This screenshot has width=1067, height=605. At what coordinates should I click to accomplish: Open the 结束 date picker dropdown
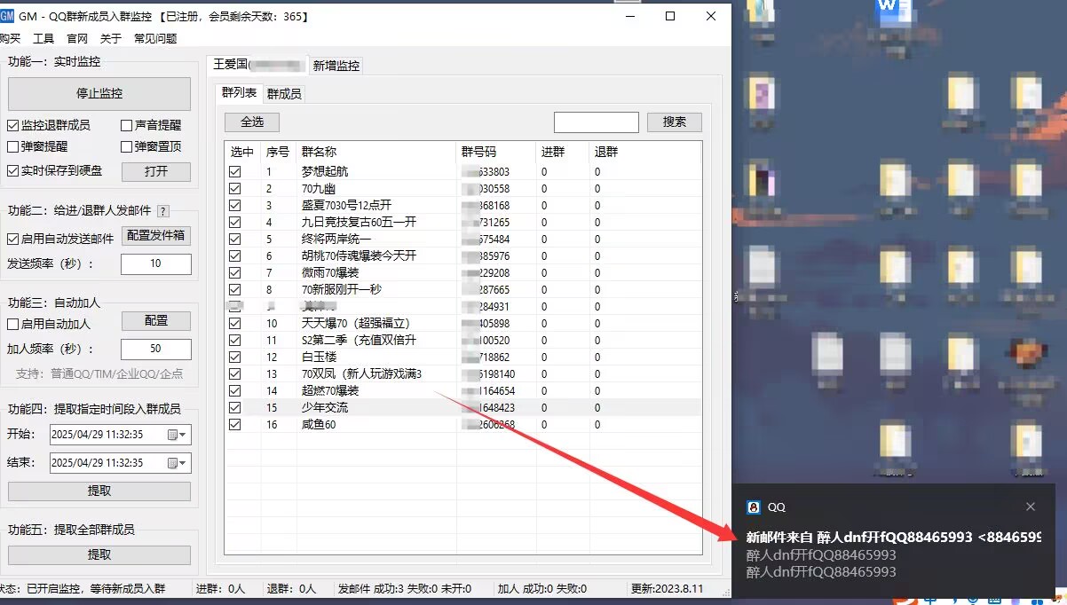pyautogui.click(x=184, y=462)
